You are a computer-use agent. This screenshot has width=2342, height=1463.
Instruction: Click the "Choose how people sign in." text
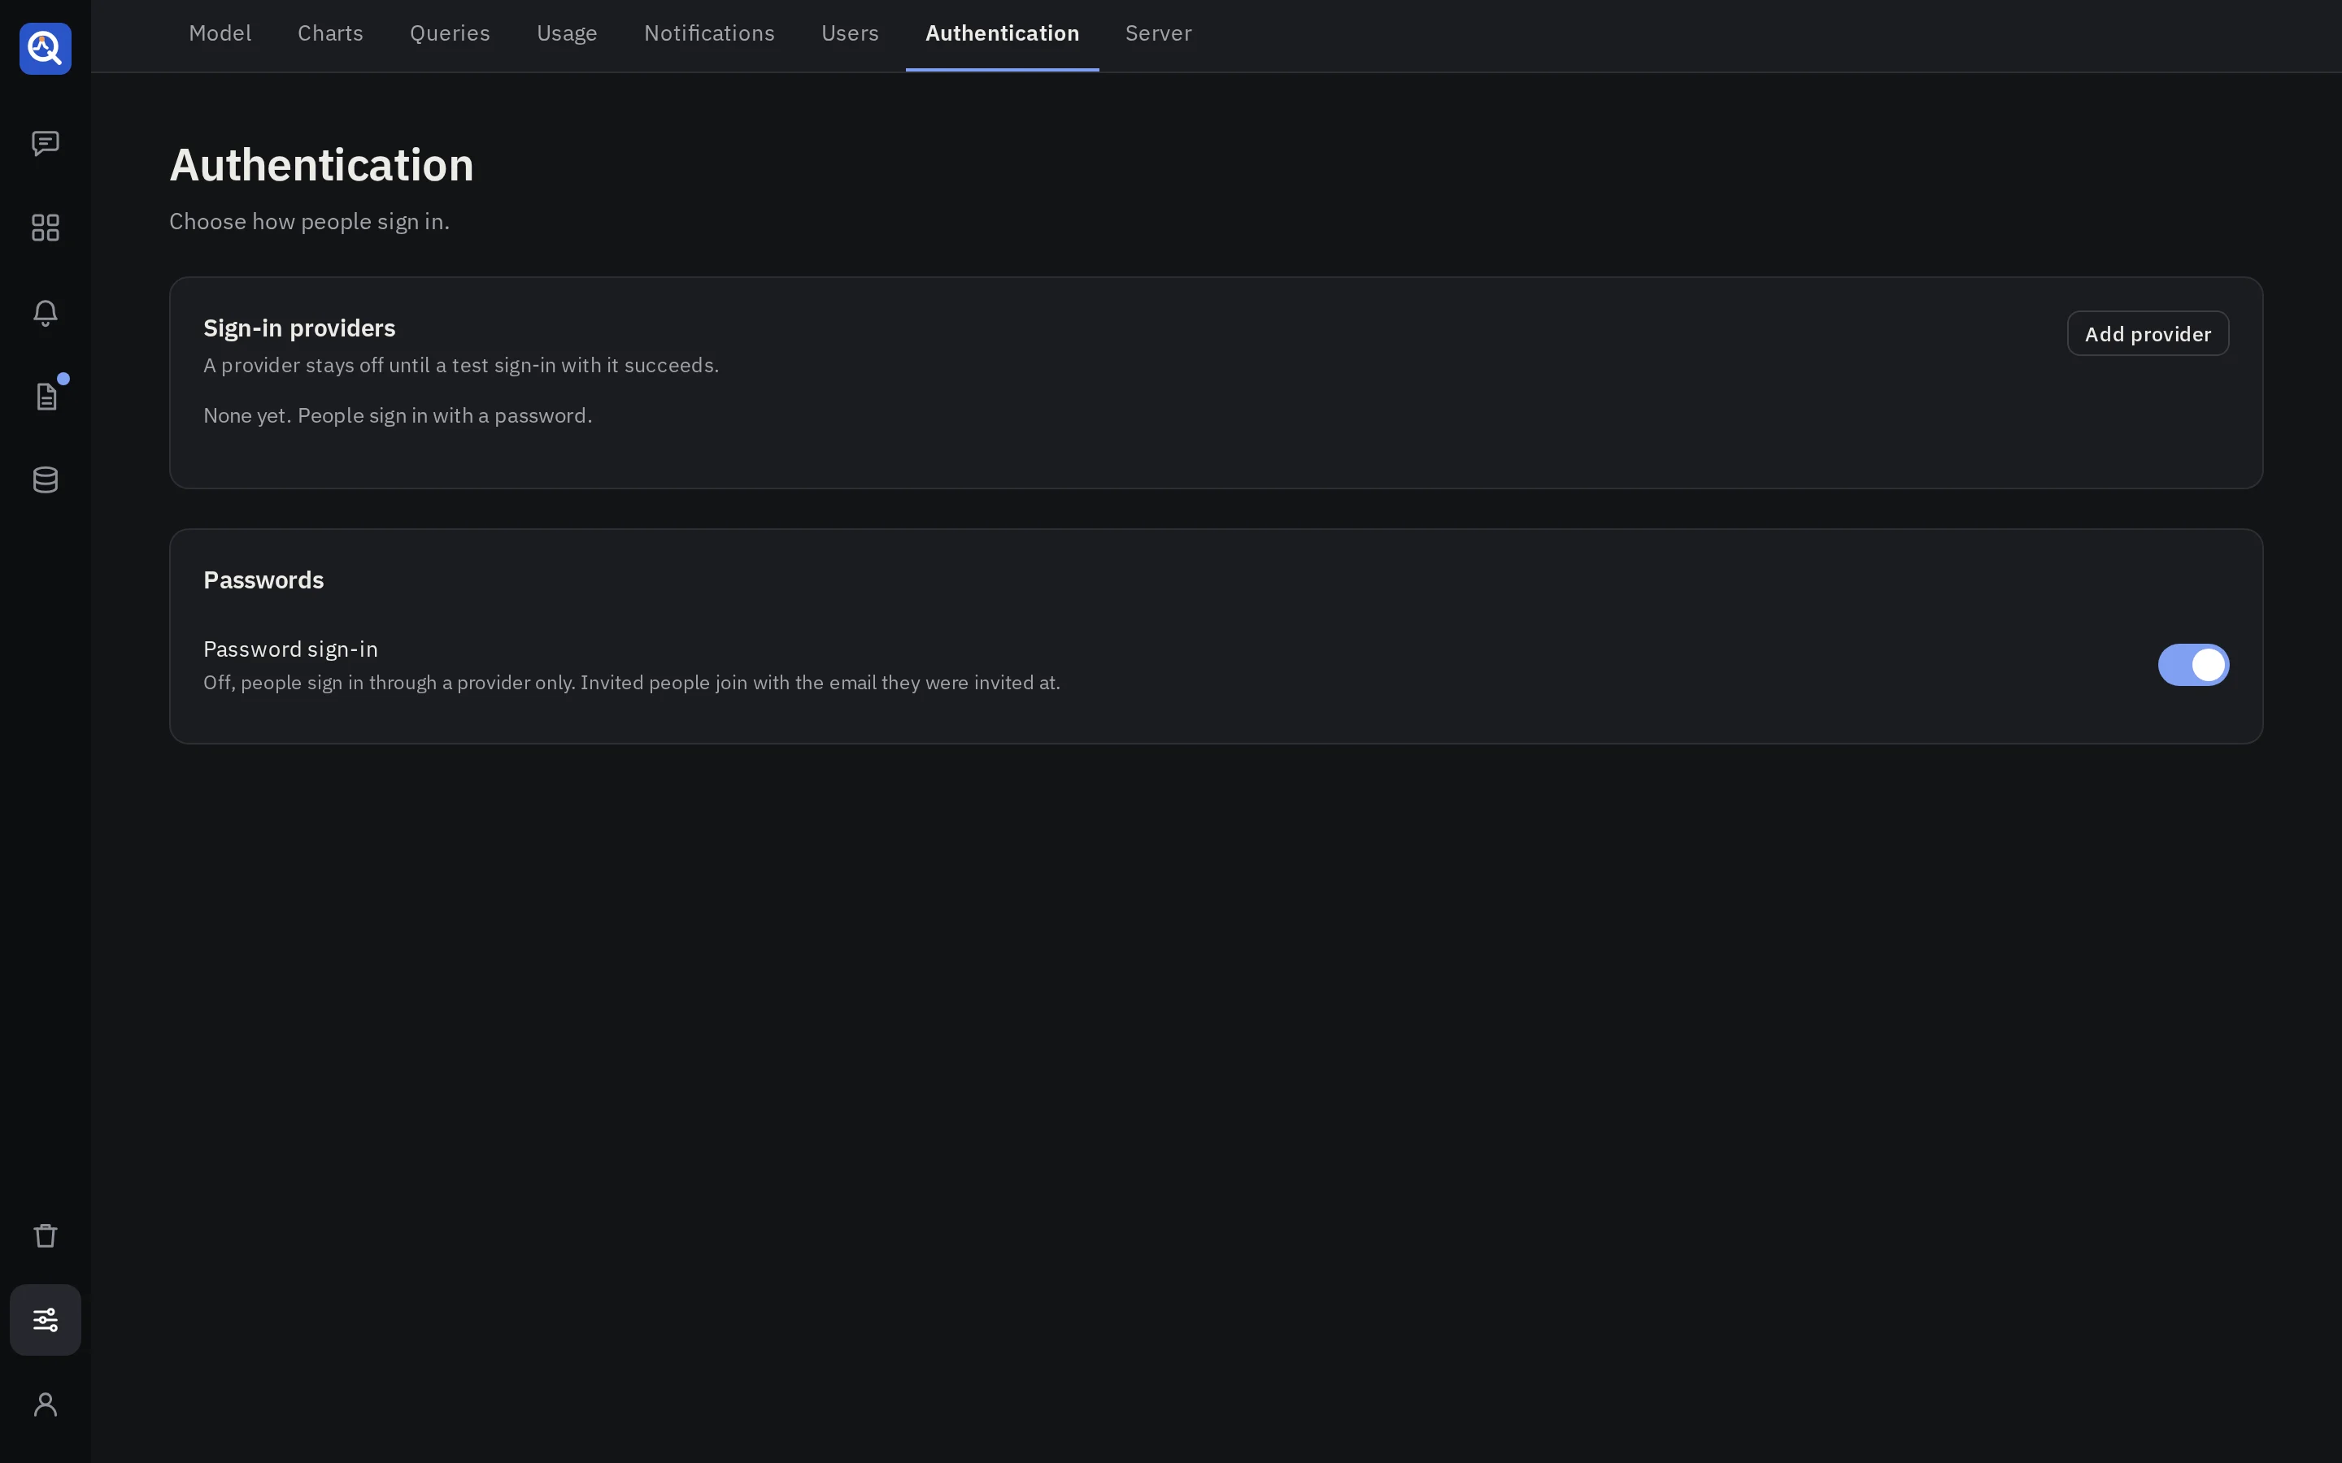click(x=310, y=222)
